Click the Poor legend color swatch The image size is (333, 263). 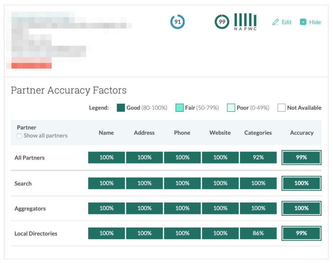click(231, 108)
